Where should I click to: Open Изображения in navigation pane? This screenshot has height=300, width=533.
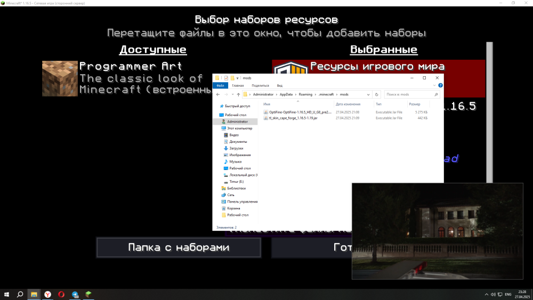pos(237,155)
